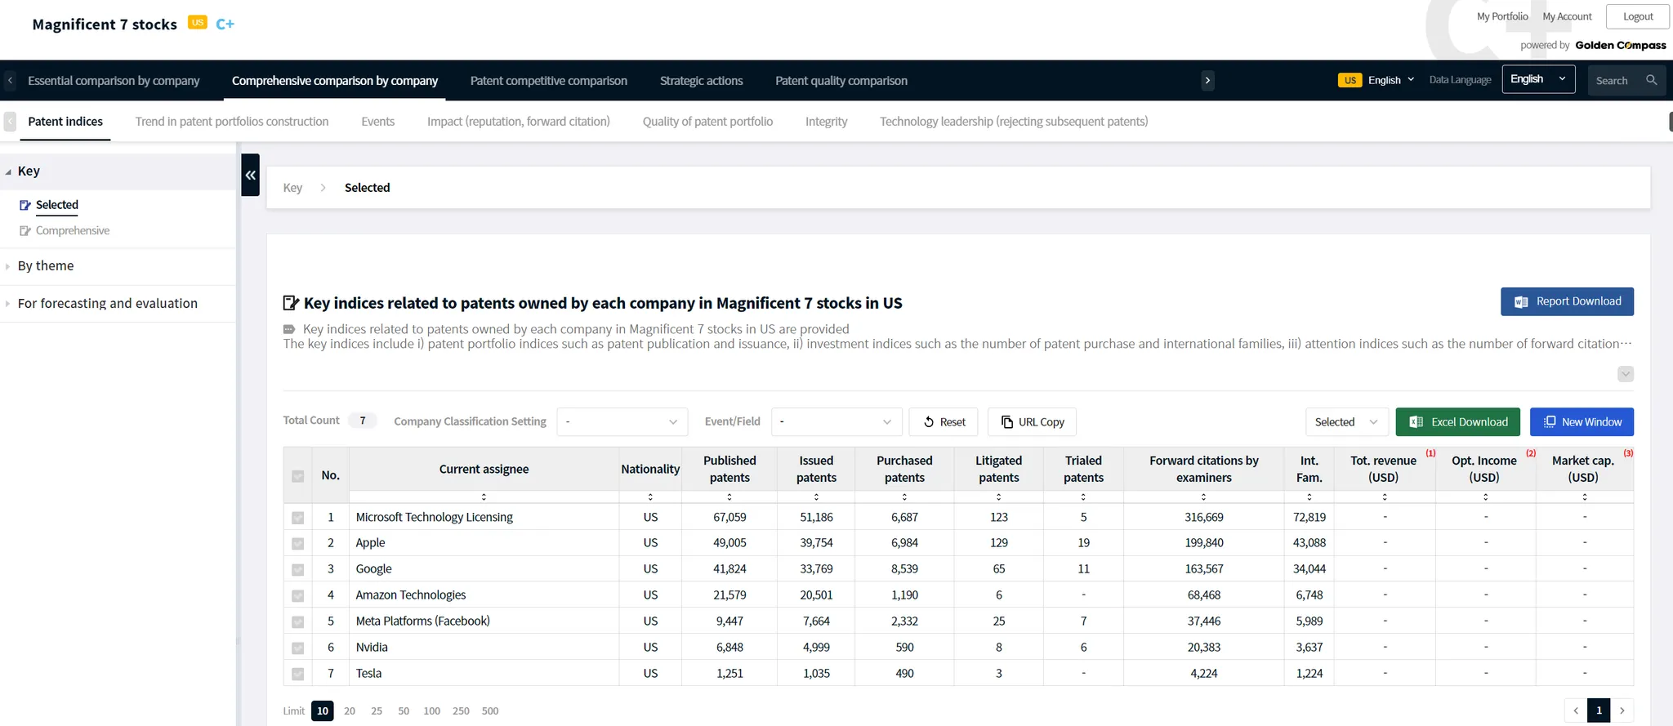Toggle checkbox for Nvidia row

(297, 648)
